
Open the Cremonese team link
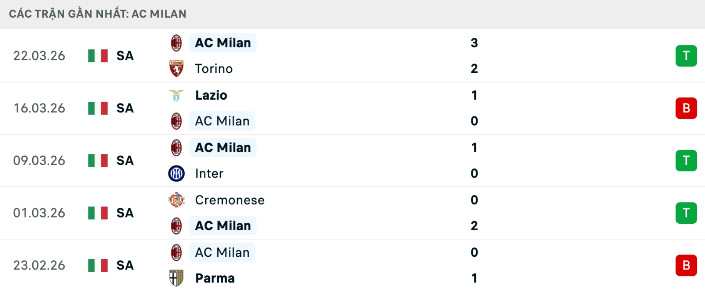coord(229,200)
